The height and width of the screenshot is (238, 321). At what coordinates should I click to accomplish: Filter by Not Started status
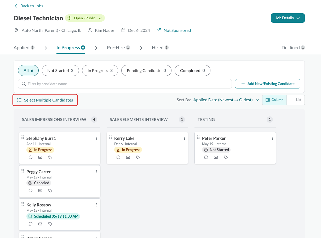tap(60, 70)
